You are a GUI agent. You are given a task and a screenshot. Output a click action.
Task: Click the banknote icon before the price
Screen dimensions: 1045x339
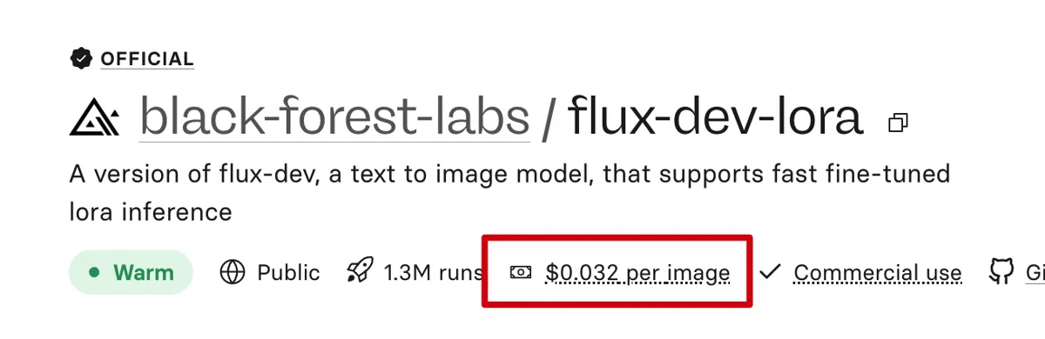521,273
